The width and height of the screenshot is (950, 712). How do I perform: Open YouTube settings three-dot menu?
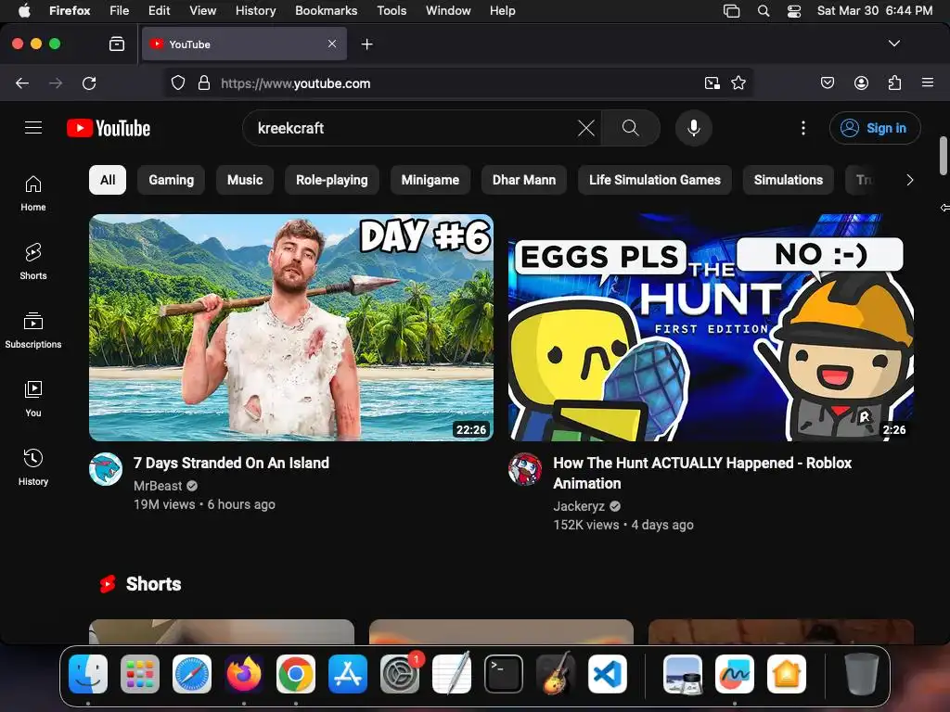click(803, 128)
